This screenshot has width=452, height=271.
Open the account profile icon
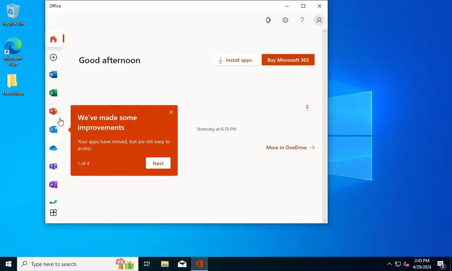click(x=319, y=20)
